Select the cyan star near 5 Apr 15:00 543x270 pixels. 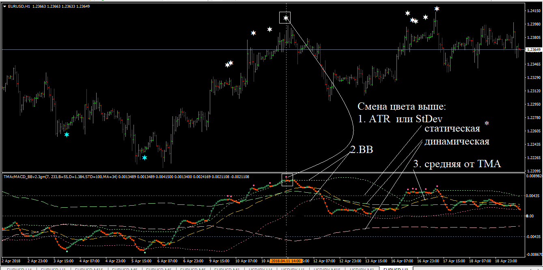144,157
